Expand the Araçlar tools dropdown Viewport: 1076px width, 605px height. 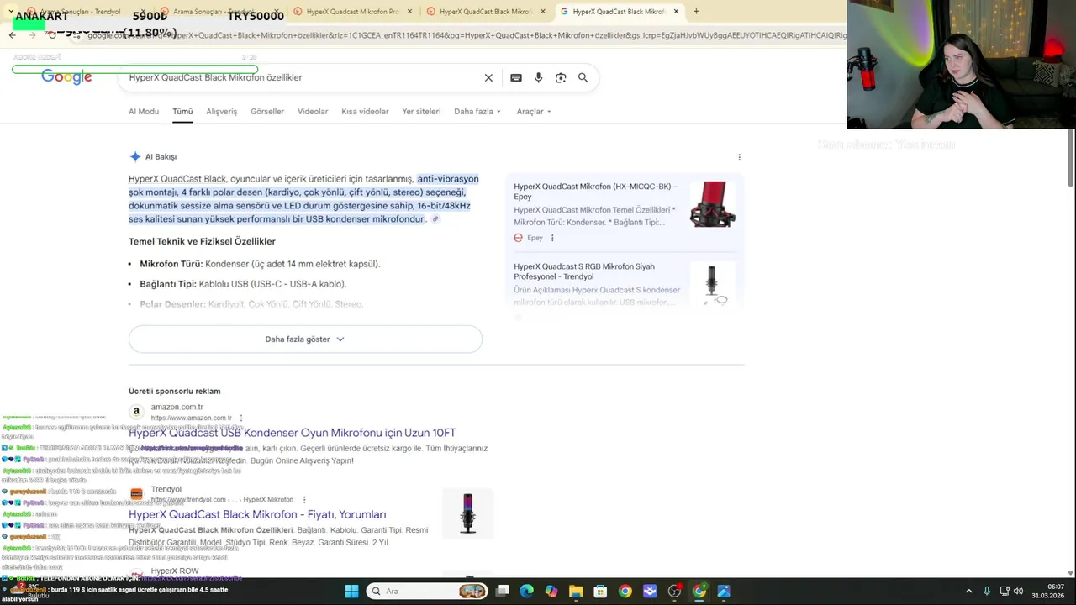click(534, 111)
